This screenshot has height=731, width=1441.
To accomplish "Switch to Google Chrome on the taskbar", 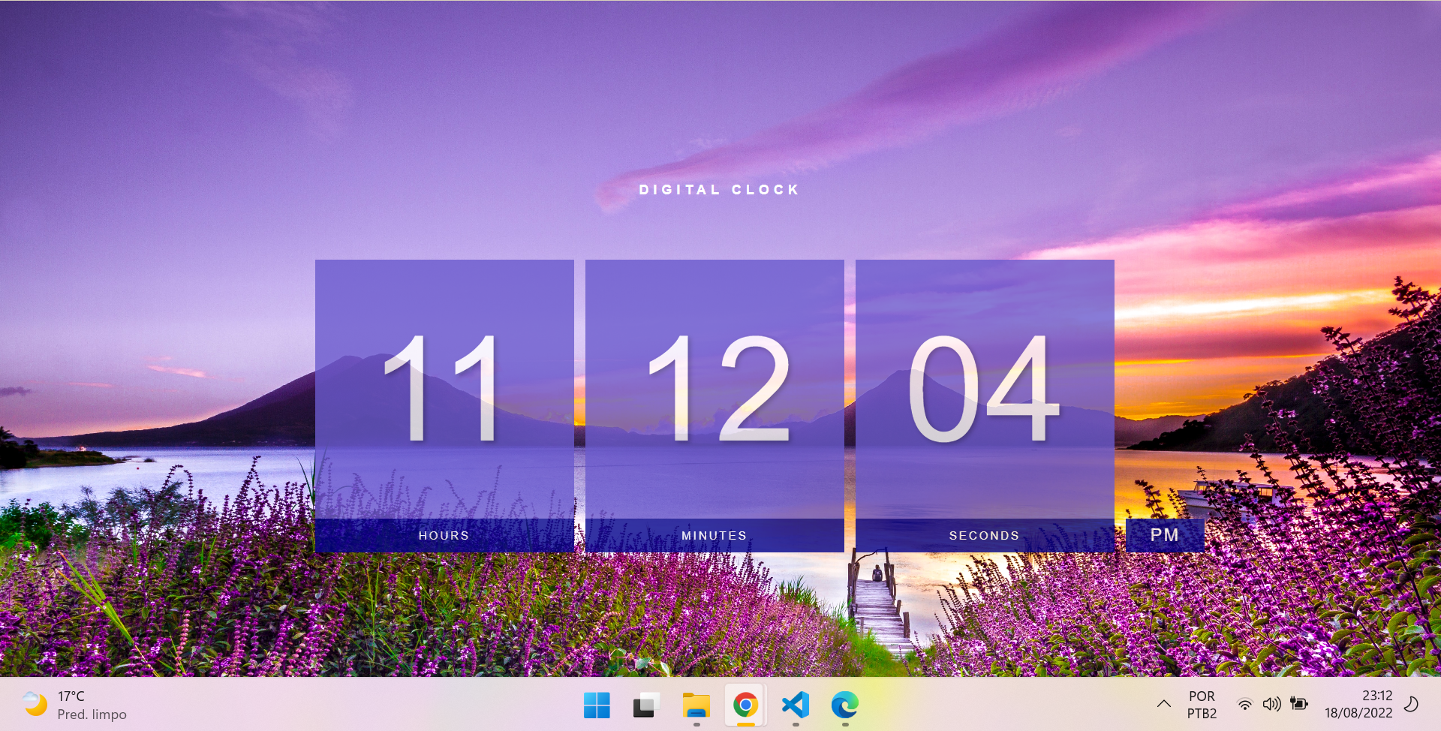I will tap(745, 705).
